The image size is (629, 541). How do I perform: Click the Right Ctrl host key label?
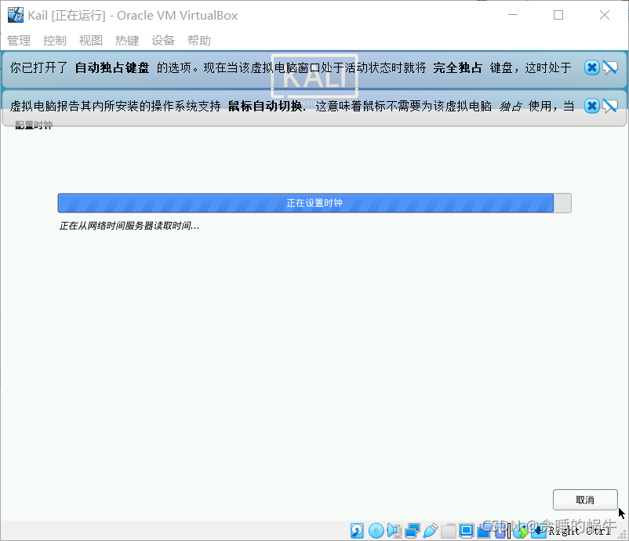pos(580,531)
